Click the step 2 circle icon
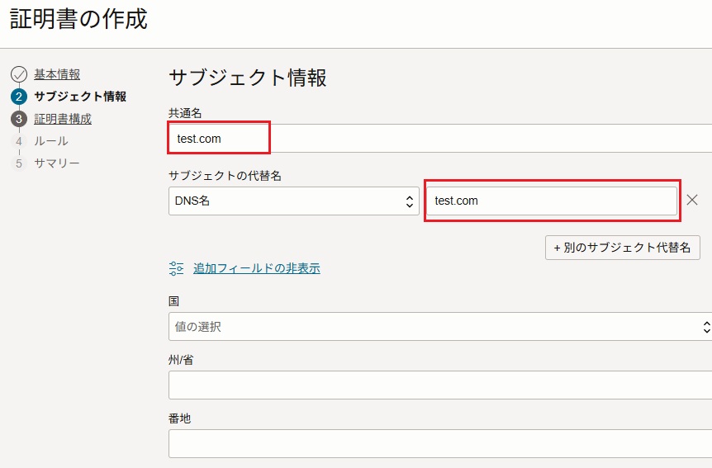This screenshot has width=712, height=468. pyautogui.click(x=19, y=97)
